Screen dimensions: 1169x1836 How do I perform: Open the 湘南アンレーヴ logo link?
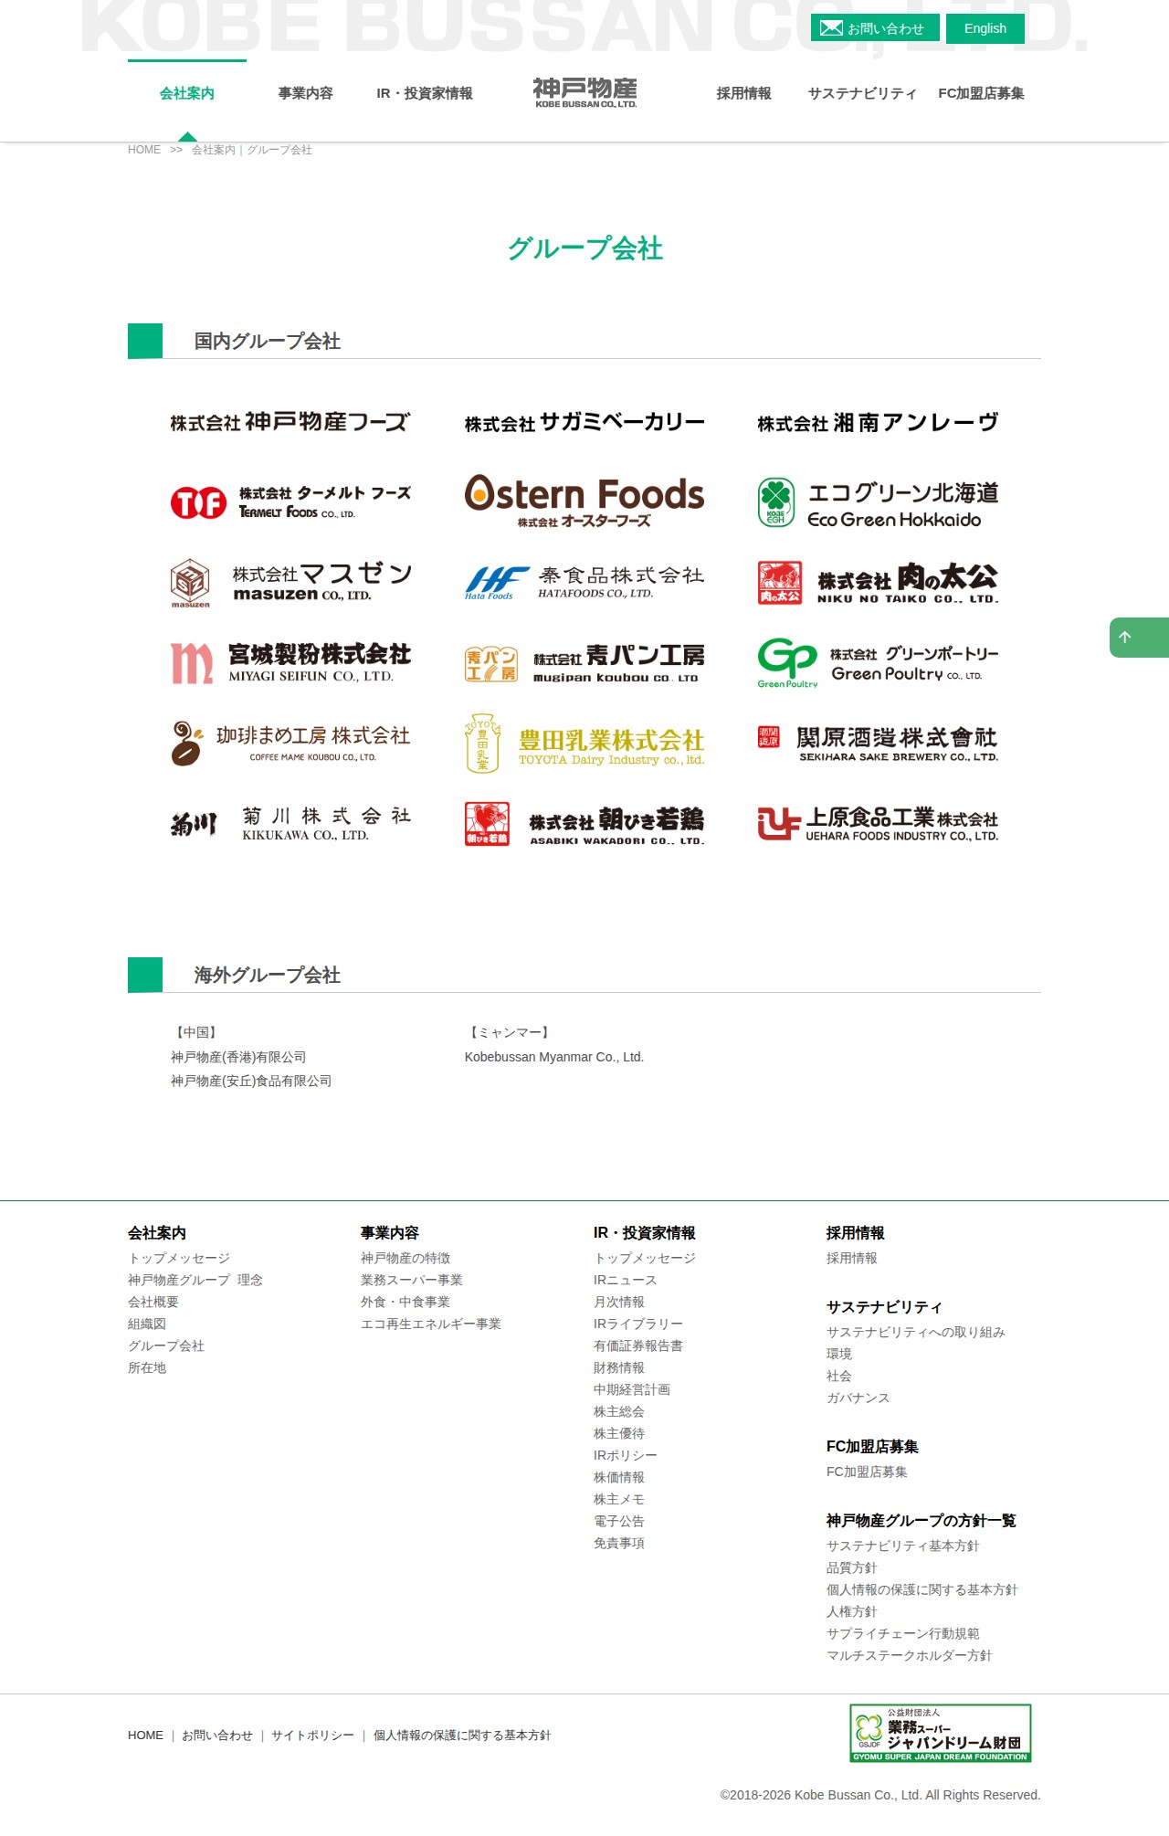(x=878, y=422)
